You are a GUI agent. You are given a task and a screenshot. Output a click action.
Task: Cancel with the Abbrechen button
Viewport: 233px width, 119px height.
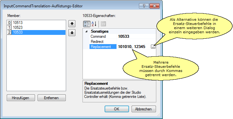point(143,109)
